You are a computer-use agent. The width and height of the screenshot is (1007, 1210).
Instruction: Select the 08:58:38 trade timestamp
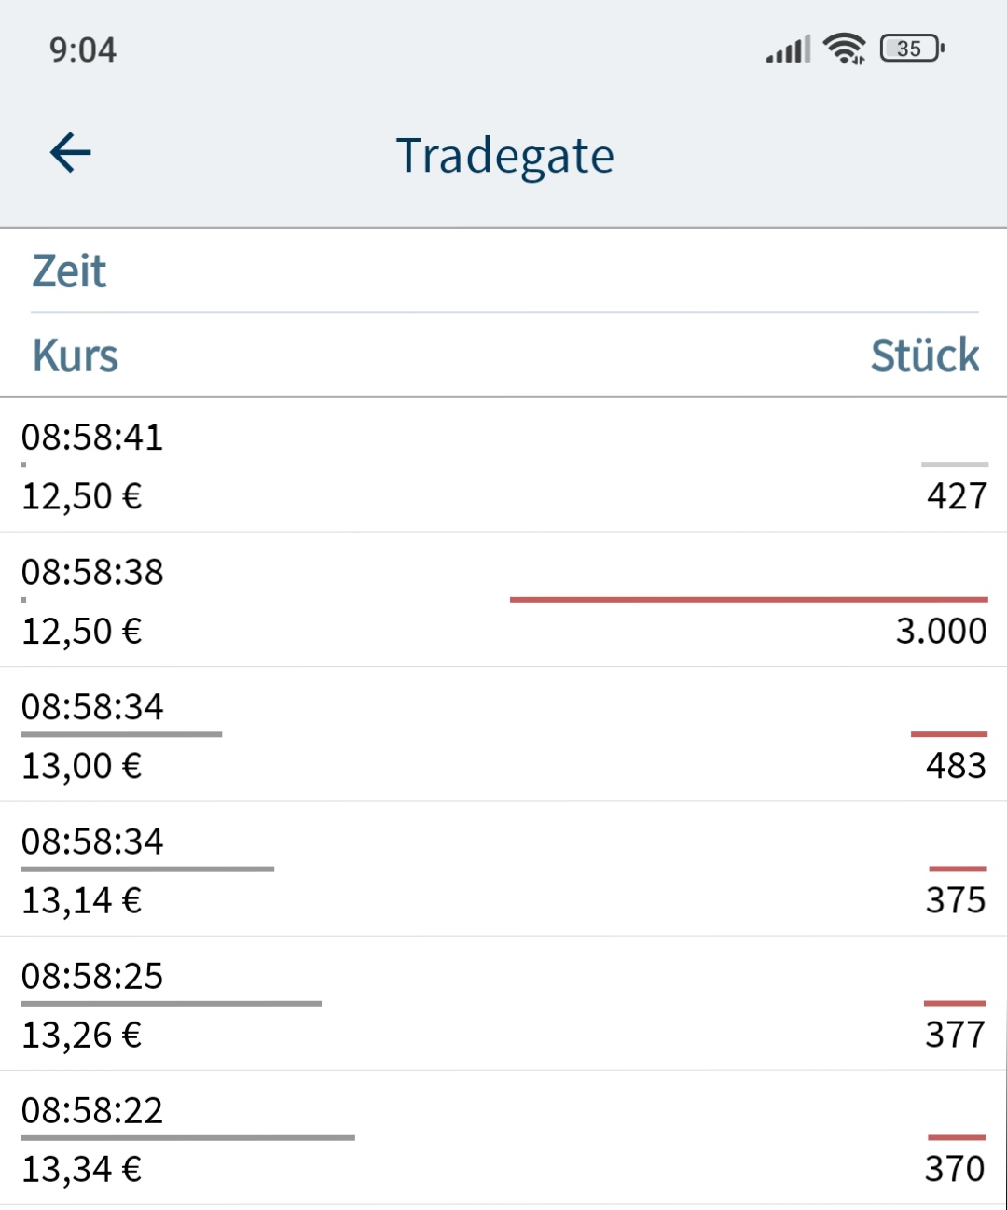click(x=92, y=572)
